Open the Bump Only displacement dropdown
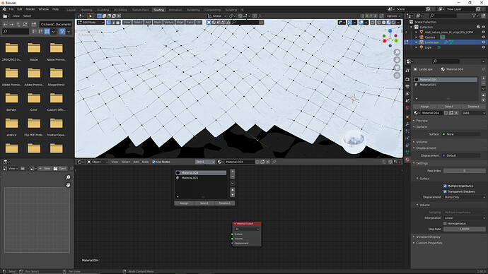Image resolution: width=488 pixels, height=274 pixels. [465, 197]
